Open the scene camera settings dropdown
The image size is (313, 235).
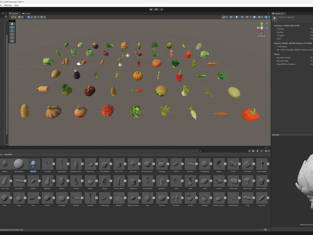[261, 17]
